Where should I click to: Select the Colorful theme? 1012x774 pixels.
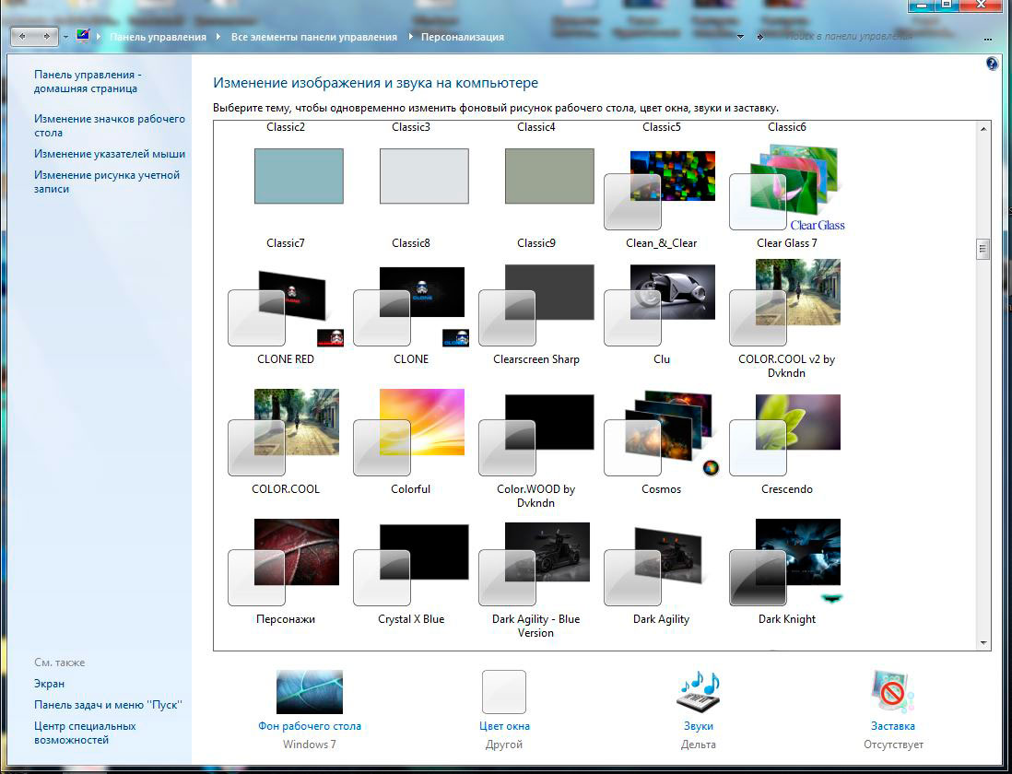point(409,433)
